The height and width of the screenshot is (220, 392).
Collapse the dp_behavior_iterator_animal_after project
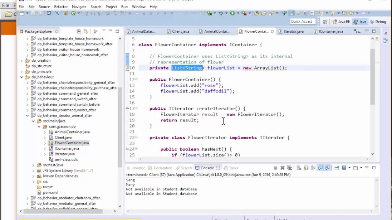pos(27,116)
